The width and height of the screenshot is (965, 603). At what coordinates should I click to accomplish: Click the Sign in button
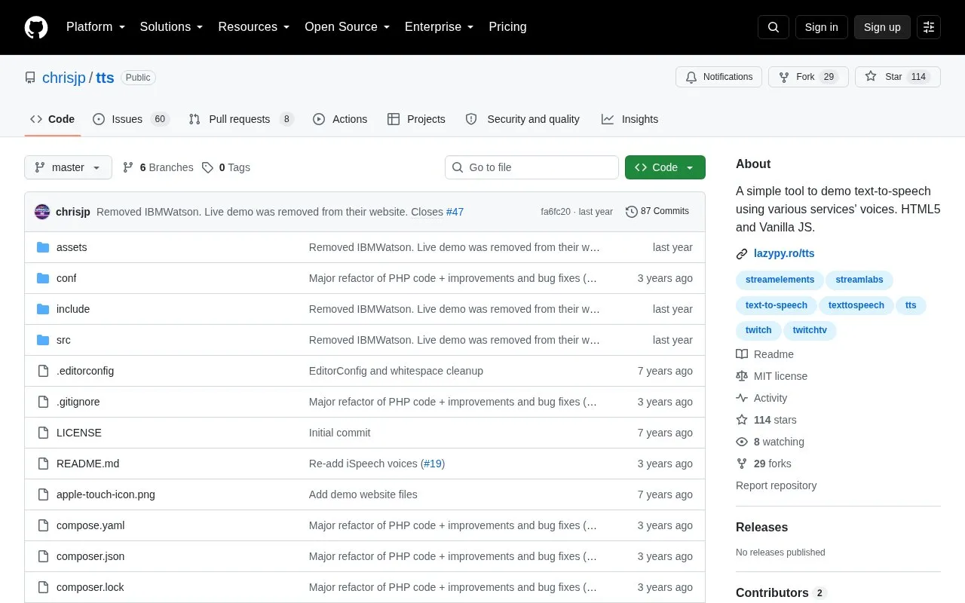821,27
